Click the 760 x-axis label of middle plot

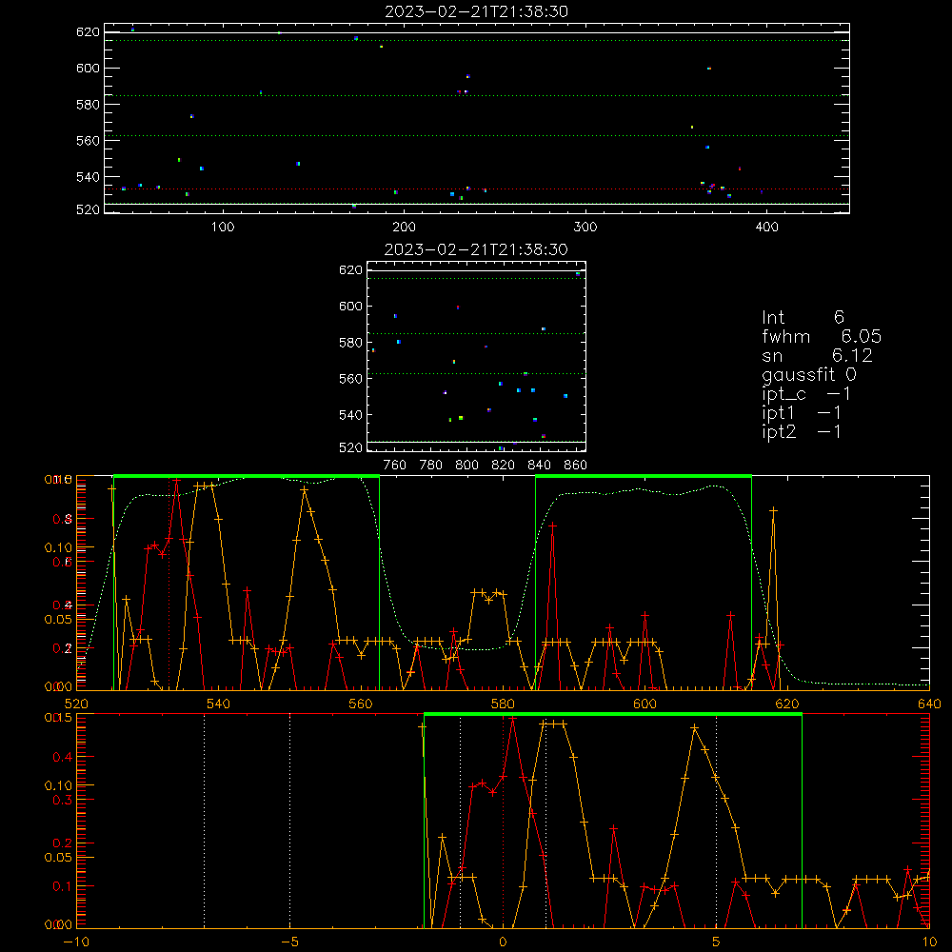395,466
